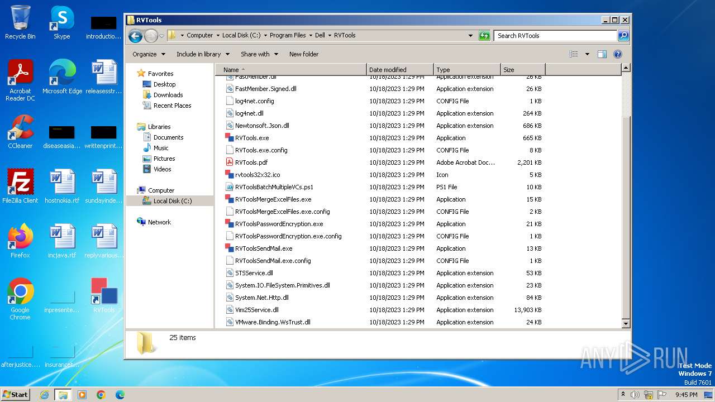Sort by Name column header

pyautogui.click(x=290, y=70)
